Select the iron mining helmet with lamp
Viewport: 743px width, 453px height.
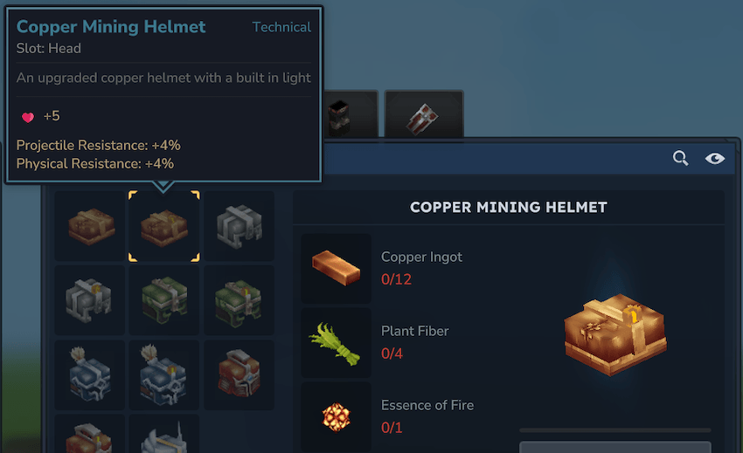[x=90, y=300]
